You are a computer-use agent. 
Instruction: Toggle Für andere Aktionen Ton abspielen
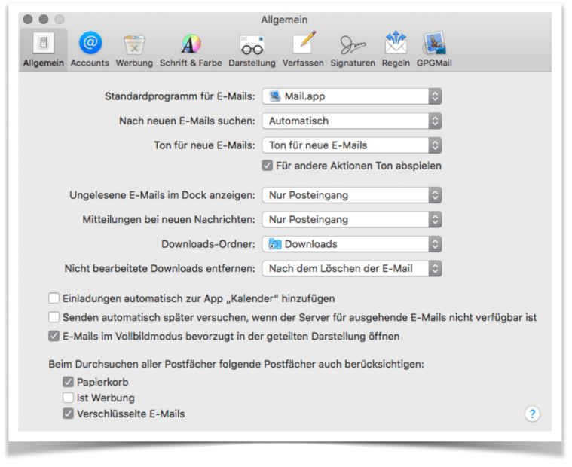[x=267, y=166]
